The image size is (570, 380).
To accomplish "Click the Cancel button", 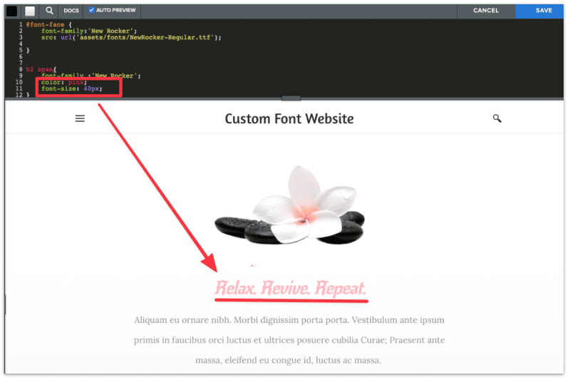I will click(486, 11).
